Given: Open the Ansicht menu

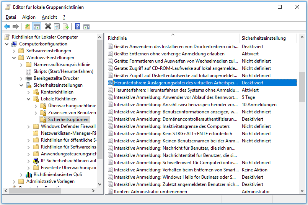Looking at the screenshot, I should pos(49,17).
